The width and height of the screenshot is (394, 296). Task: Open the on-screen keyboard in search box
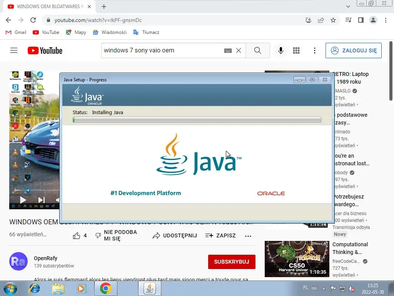(x=228, y=50)
